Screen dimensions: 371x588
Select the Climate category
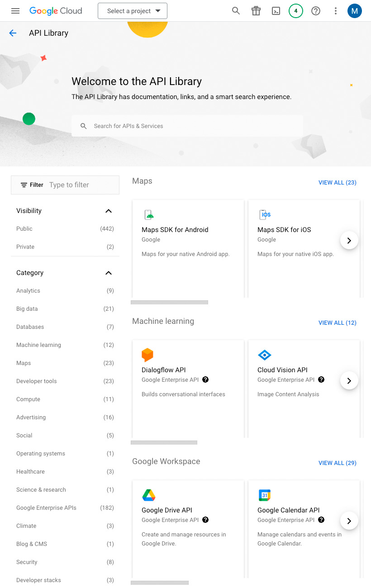click(x=65, y=526)
